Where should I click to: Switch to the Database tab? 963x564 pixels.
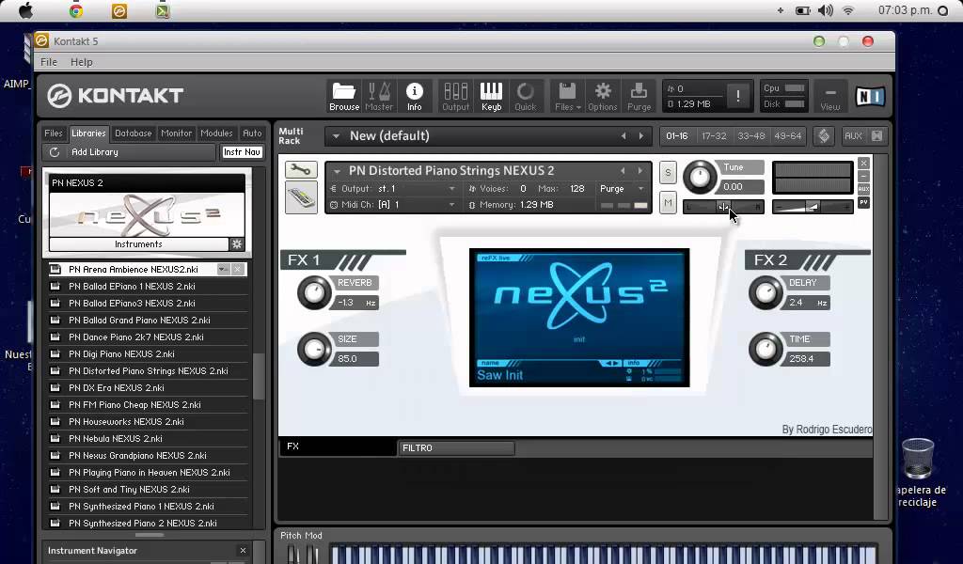(134, 133)
